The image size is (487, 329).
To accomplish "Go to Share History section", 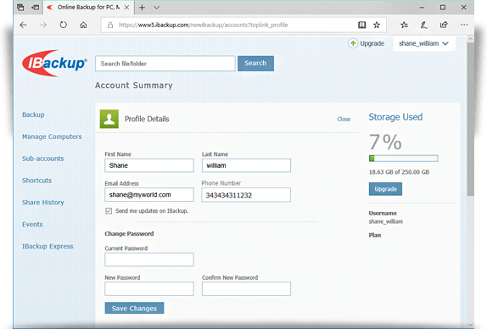I will [43, 203].
